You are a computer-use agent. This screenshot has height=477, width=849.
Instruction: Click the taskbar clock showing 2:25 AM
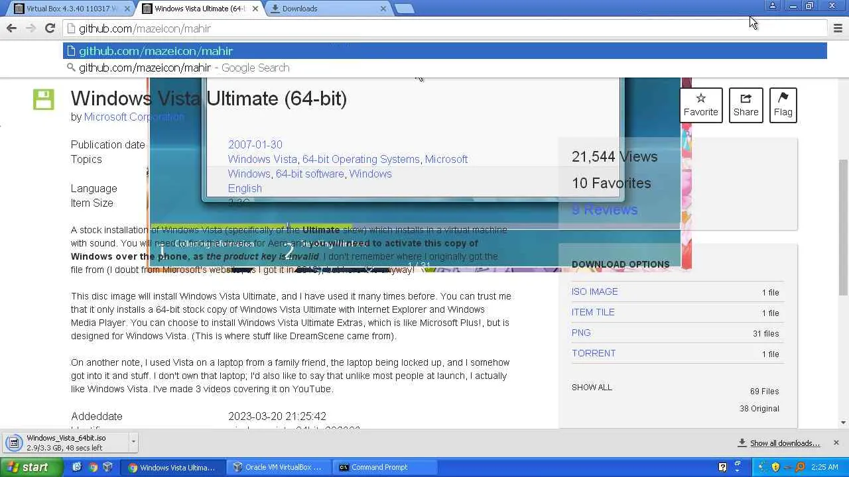(824, 467)
